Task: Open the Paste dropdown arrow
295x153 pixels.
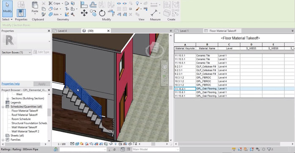Action: pos(35,14)
